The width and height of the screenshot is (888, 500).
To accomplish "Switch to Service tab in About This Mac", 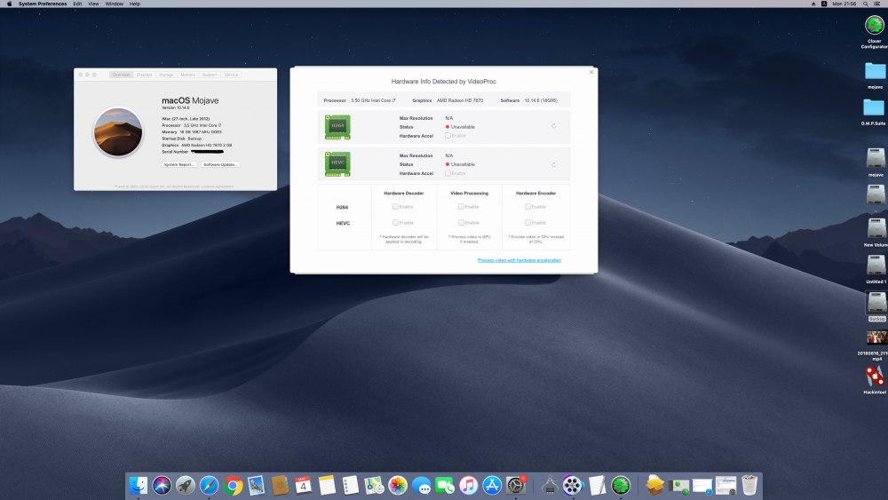I will tap(231, 75).
